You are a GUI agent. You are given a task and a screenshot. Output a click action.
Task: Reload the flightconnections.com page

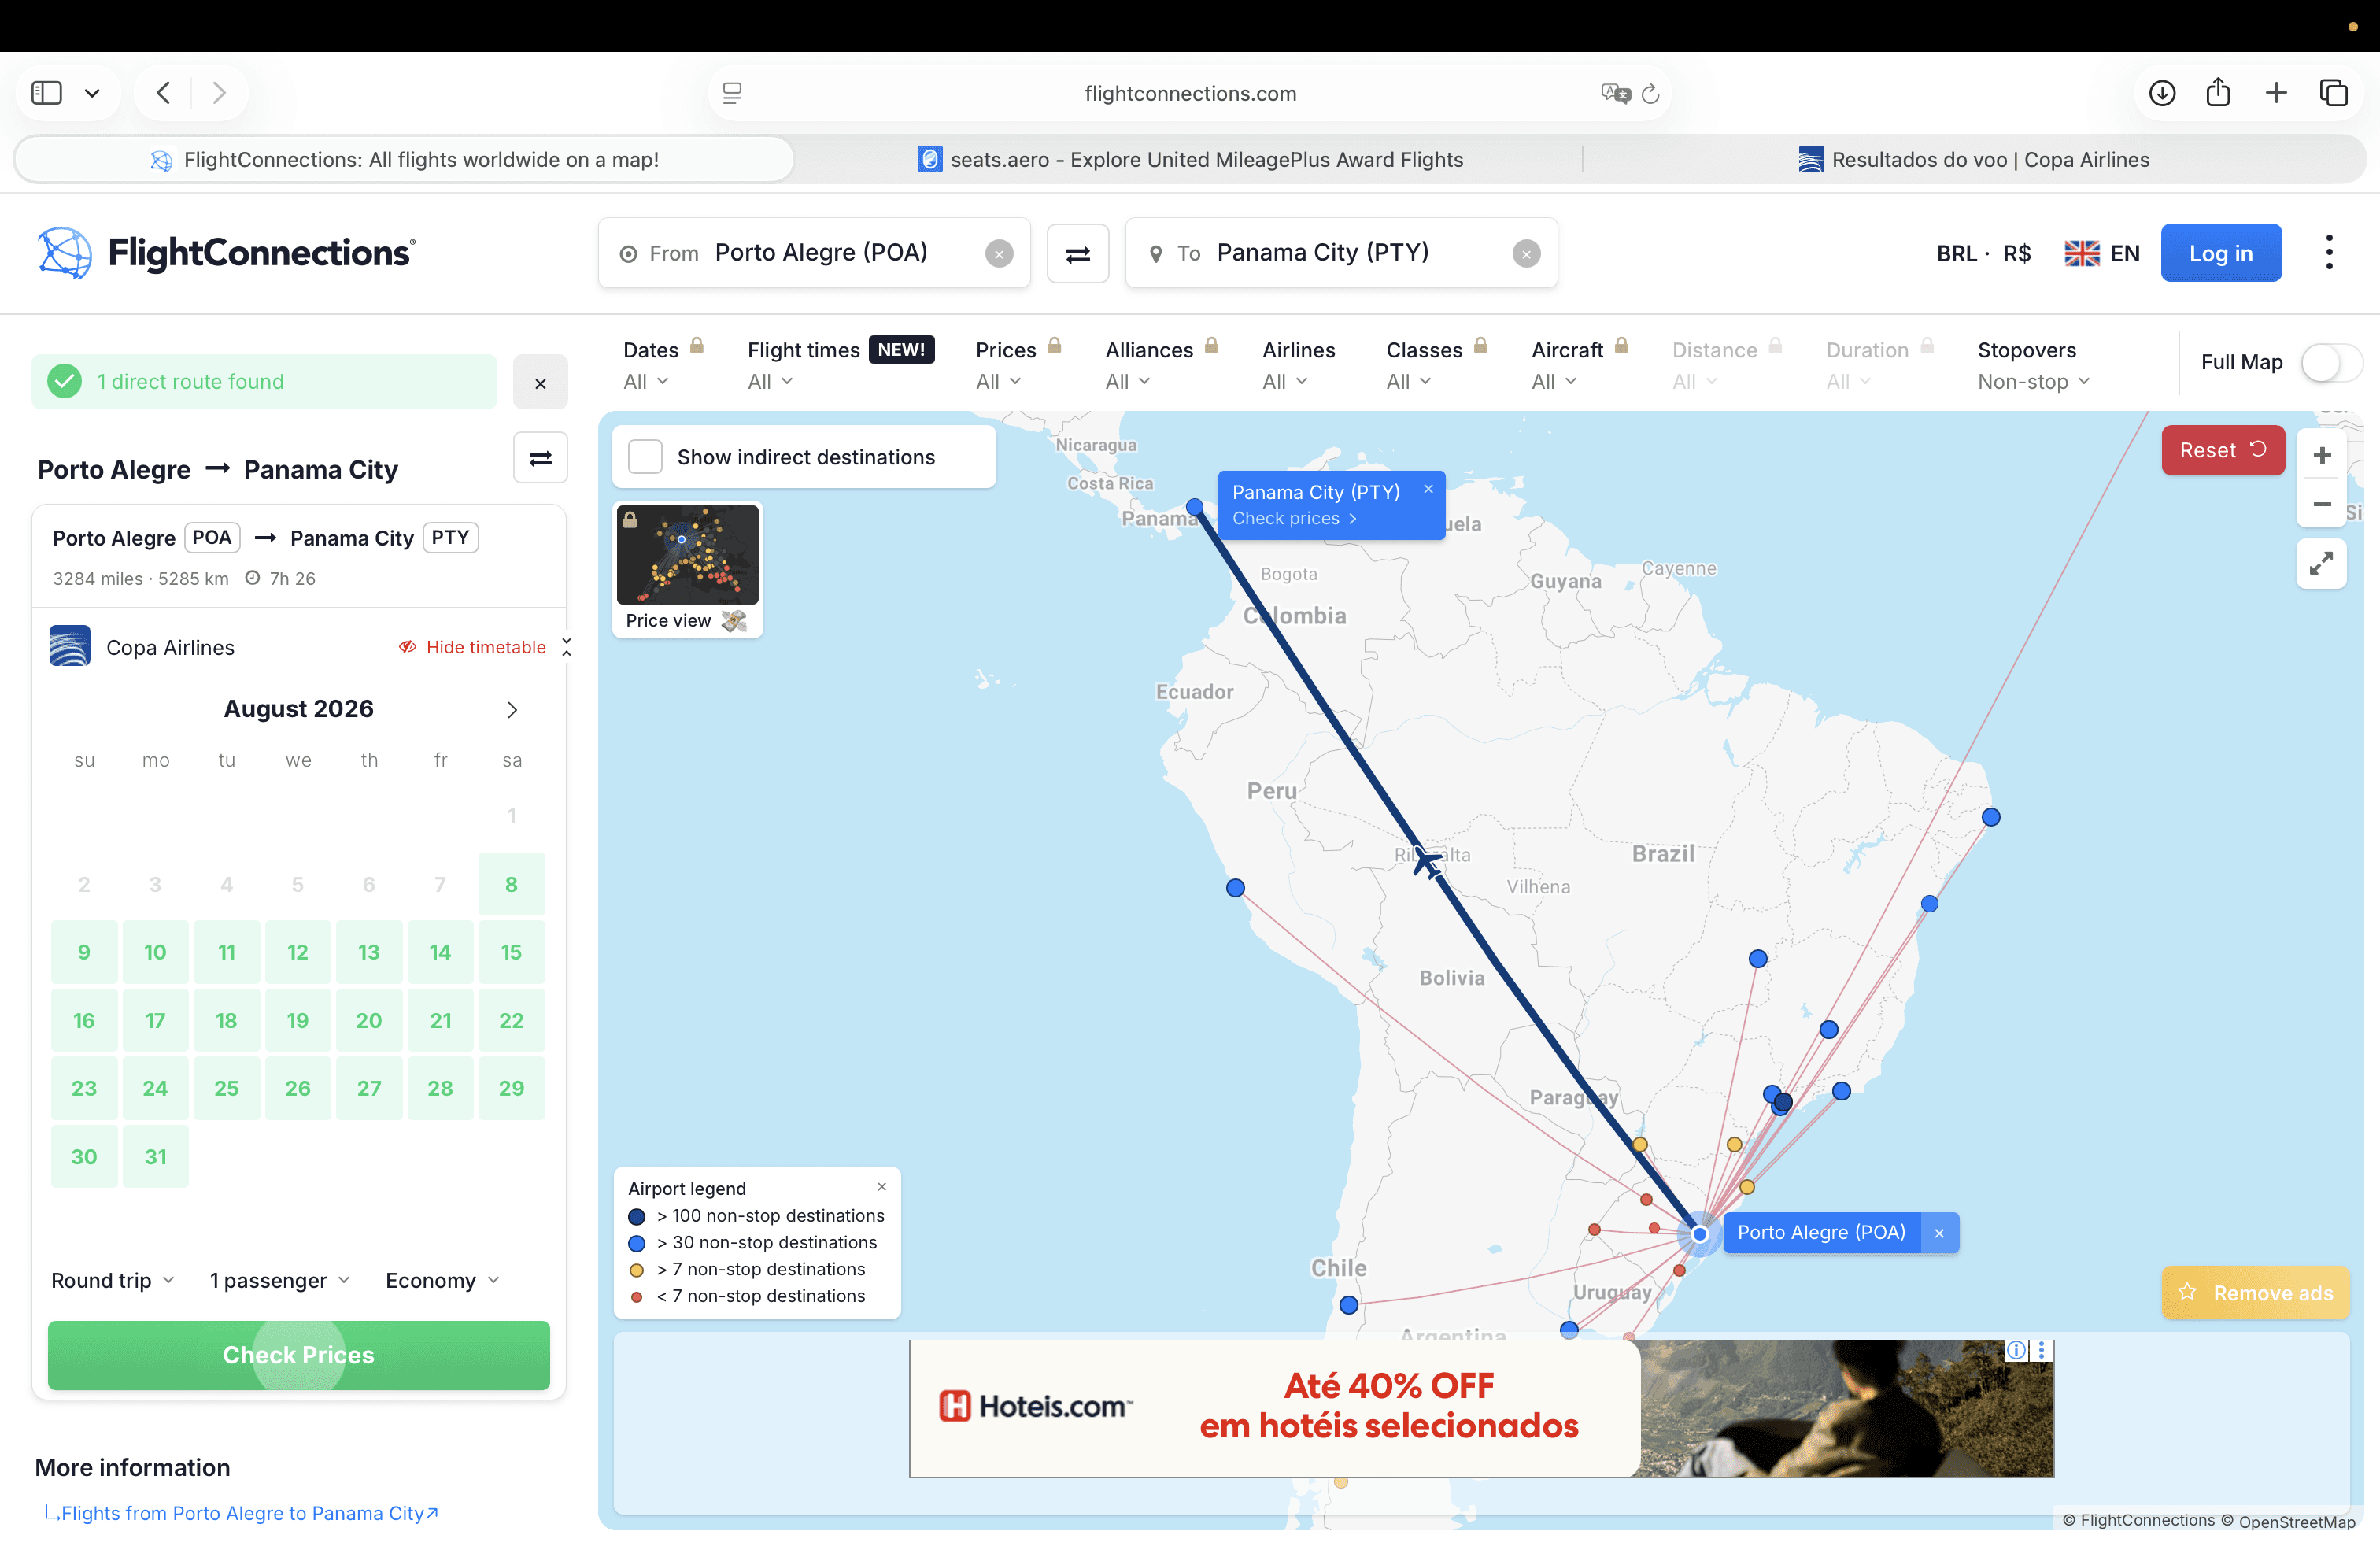coord(1650,93)
